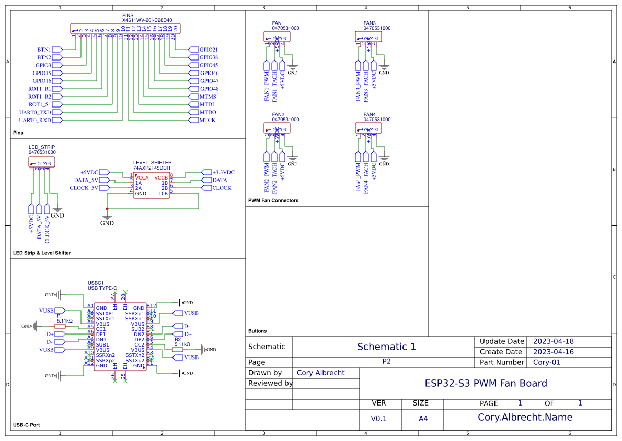Select the GPIO21 net port

(x=193, y=50)
